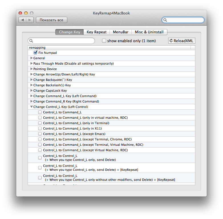Image resolution: width=223 pixels, height=219 pixels.
Task: Select the Pointing Device row text
Action: [x=45, y=69]
